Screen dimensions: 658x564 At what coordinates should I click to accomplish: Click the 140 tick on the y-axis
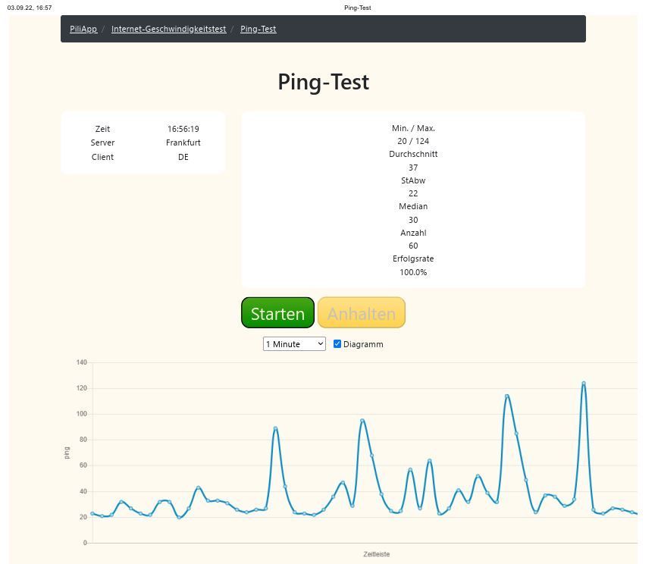click(x=81, y=362)
